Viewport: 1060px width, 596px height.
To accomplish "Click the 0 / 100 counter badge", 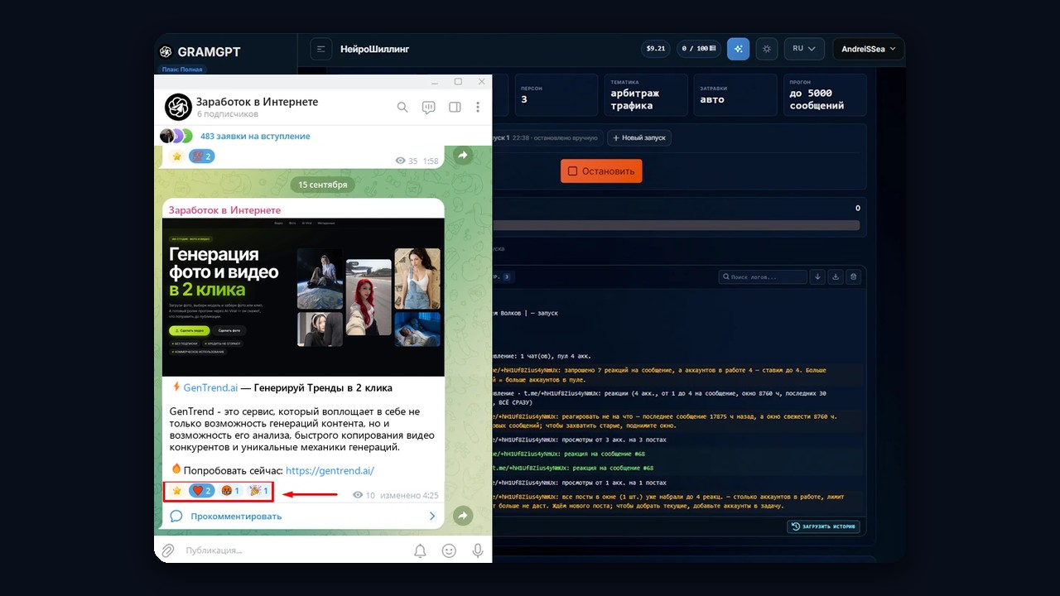I will pos(699,49).
